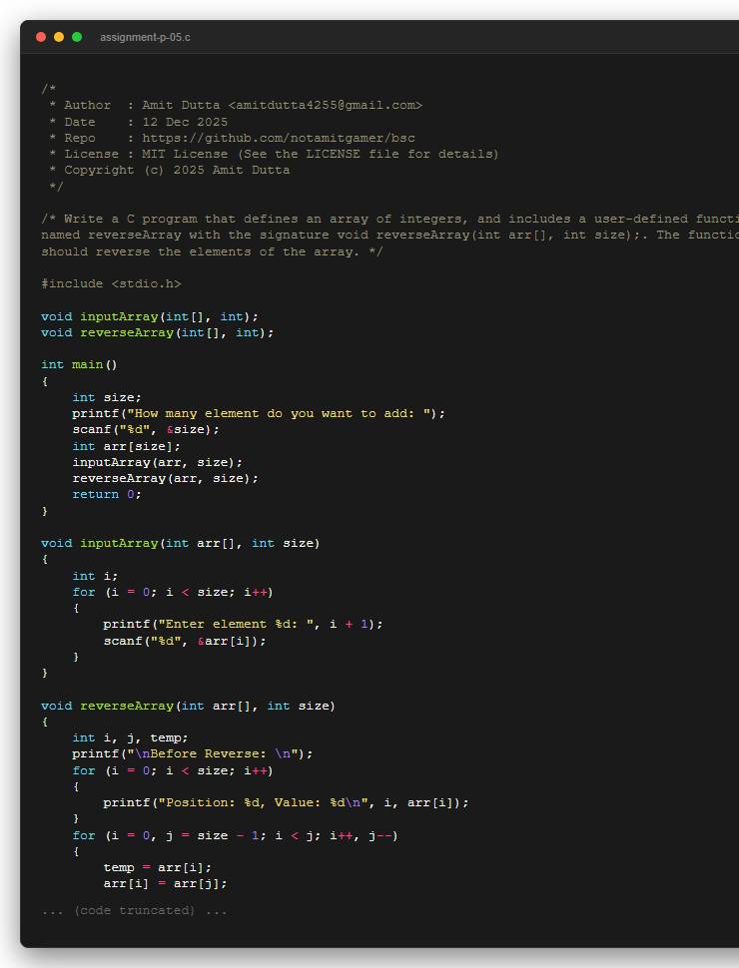Click the printf 'How many element do you want' line

[x=259, y=413]
